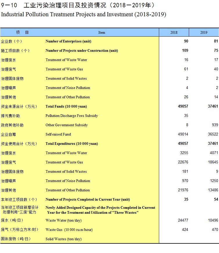Viewport: 219px width, 253px height.
Task: Click the projects value 109
Action: click(185, 51)
